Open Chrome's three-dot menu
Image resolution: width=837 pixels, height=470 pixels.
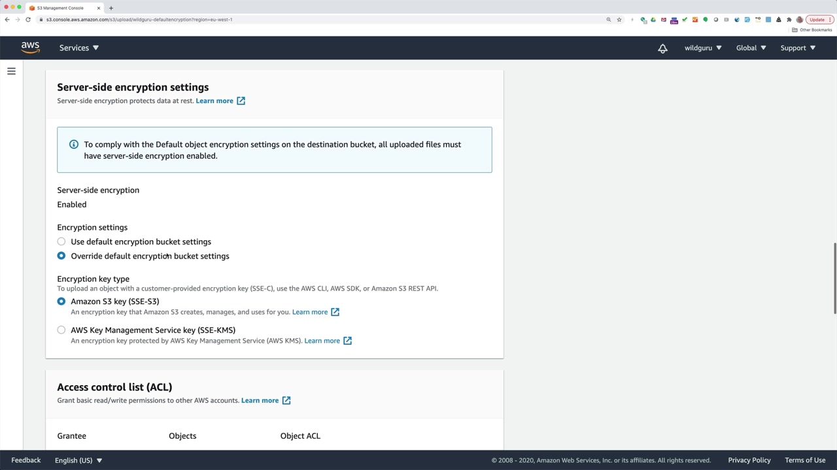tap(830, 20)
